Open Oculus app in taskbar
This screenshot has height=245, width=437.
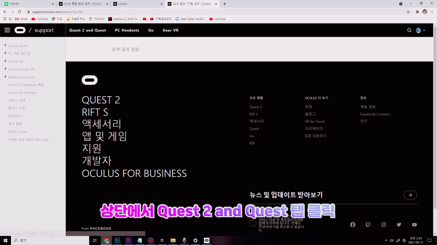207,240
